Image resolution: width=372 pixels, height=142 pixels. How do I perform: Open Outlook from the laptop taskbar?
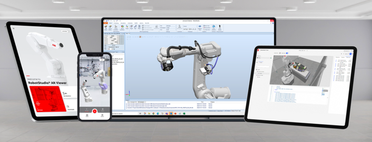(x=171, y=114)
